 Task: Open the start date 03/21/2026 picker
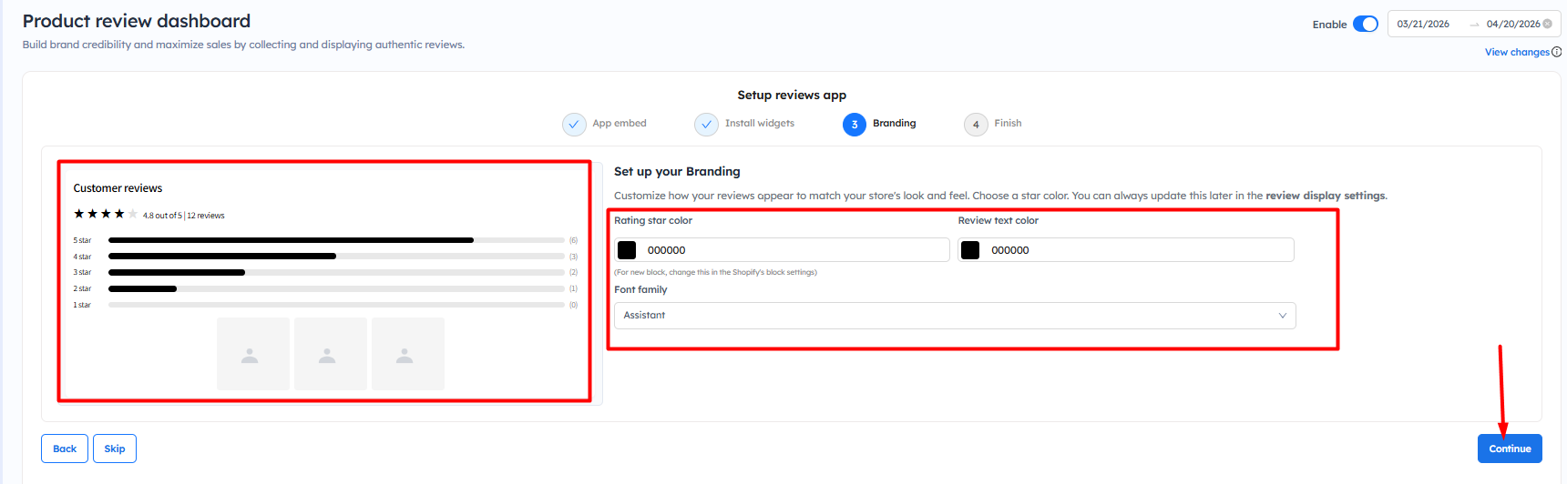1423,24
